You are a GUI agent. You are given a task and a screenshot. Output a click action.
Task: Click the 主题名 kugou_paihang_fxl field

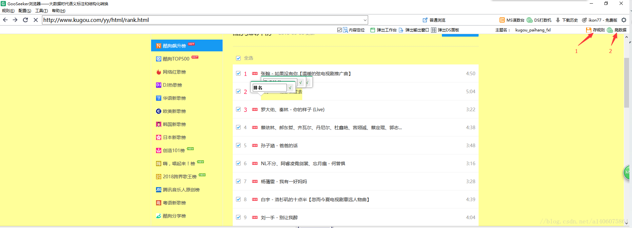coord(533,30)
